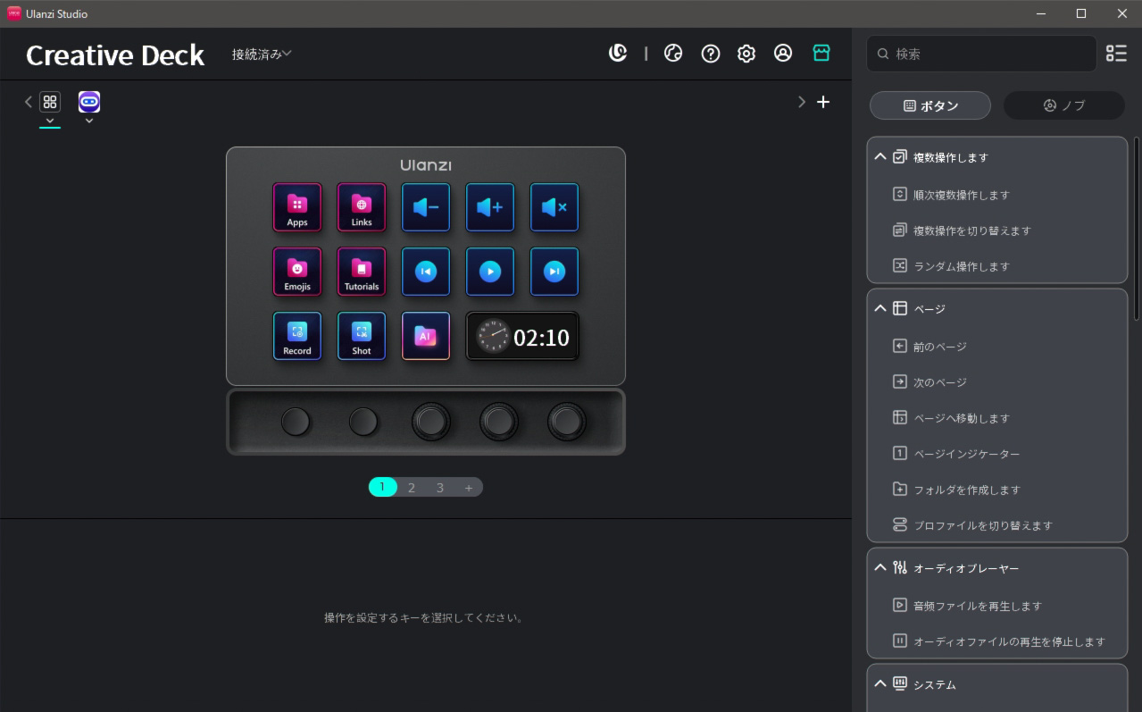The width and height of the screenshot is (1142, 712).
Task: Maximize the Ulanzi Studio window
Action: [1081, 13]
